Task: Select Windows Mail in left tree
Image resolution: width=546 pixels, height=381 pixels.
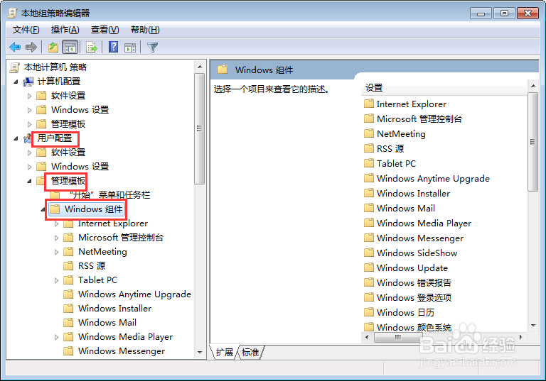Action: pyautogui.click(x=107, y=323)
